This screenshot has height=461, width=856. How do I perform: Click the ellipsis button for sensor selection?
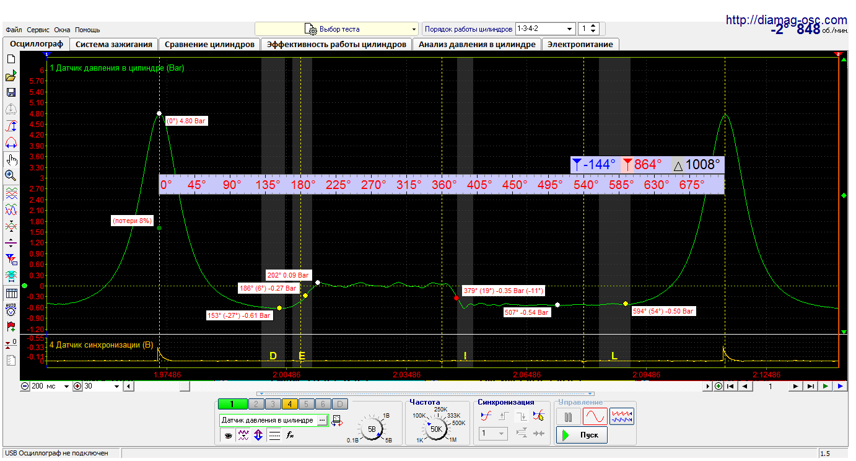click(x=321, y=420)
